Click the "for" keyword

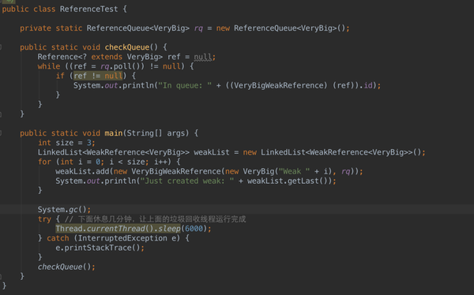point(44,162)
